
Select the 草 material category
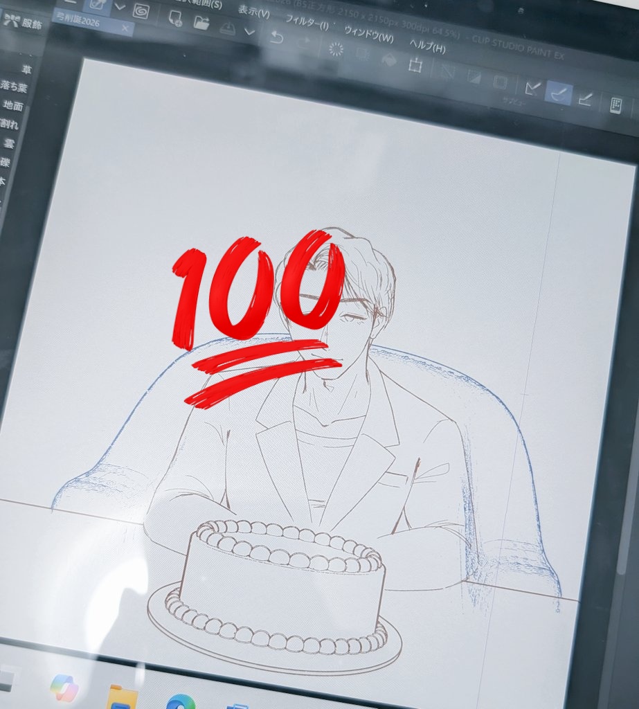(27, 70)
